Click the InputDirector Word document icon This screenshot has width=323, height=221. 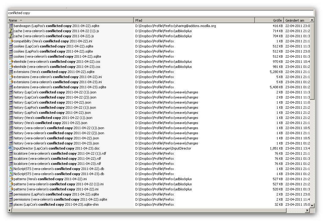(x=11, y=148)
